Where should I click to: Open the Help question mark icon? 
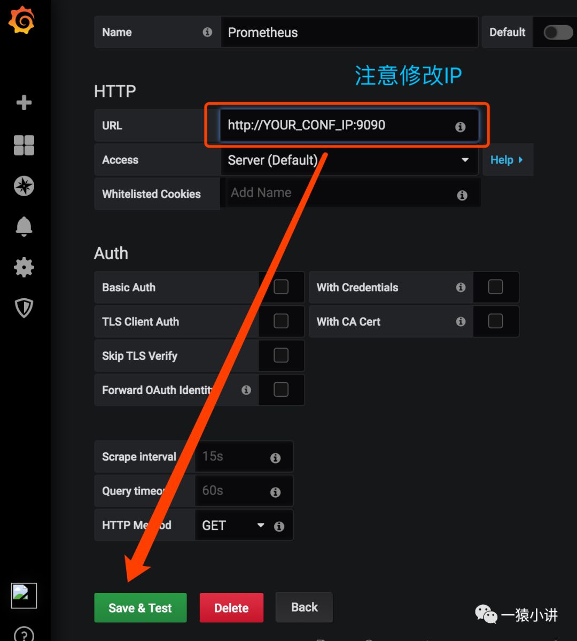[24, 635]
